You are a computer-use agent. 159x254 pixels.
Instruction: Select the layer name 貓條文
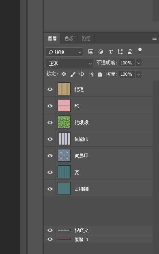[82, 231]
